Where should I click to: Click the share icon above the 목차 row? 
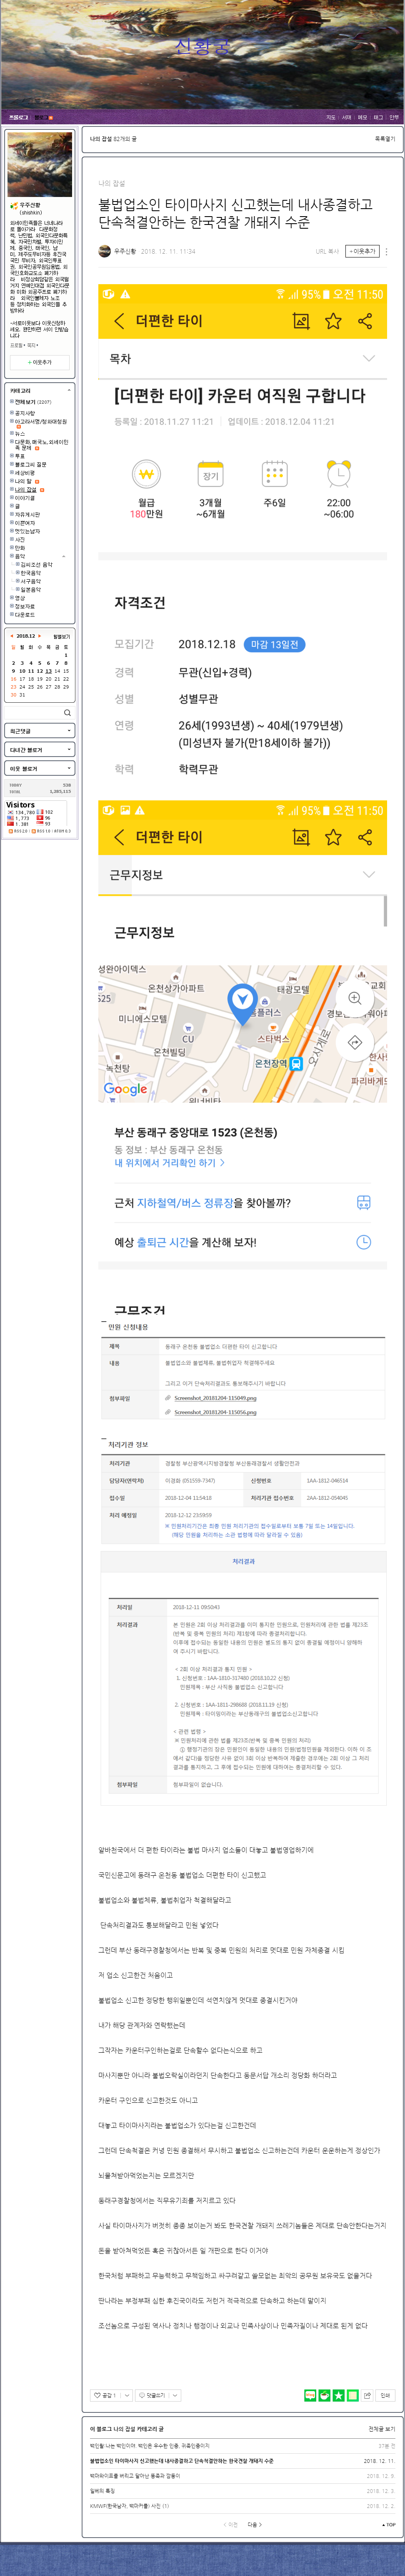pos(365,321)
